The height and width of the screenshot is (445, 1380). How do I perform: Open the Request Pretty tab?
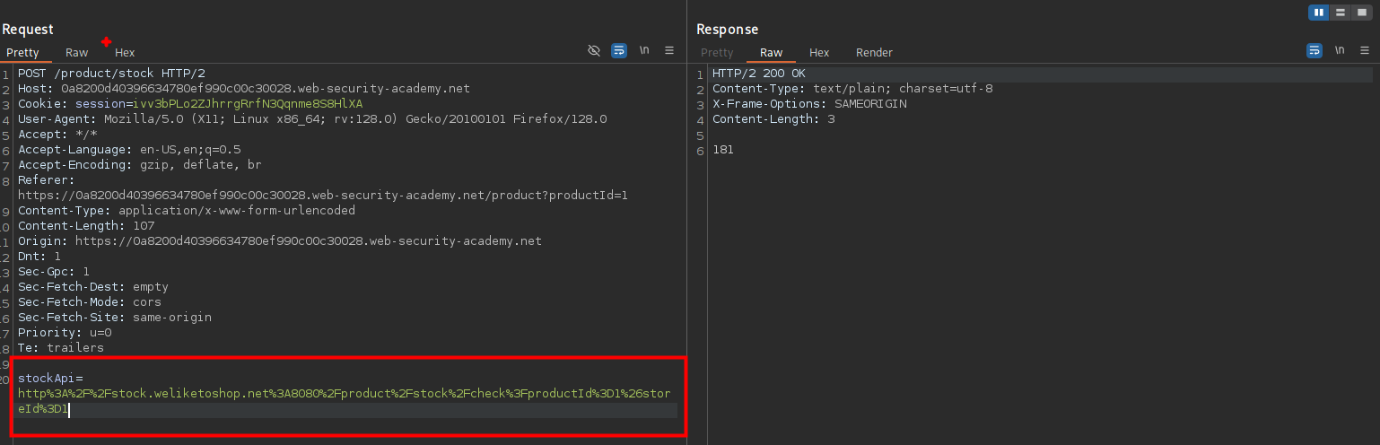point(22,53)
